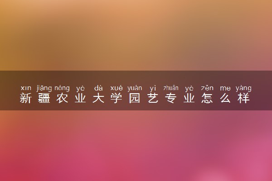
Task: Click the 业 character right after 专
Action: 189,98
